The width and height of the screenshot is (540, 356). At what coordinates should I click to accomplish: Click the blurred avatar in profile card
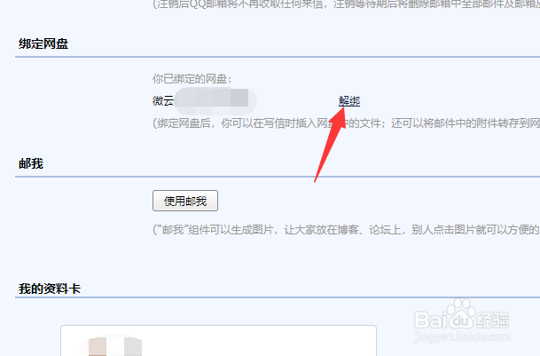[x=110, y=345]
